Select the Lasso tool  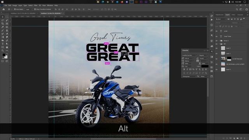[x=3, y=20]
